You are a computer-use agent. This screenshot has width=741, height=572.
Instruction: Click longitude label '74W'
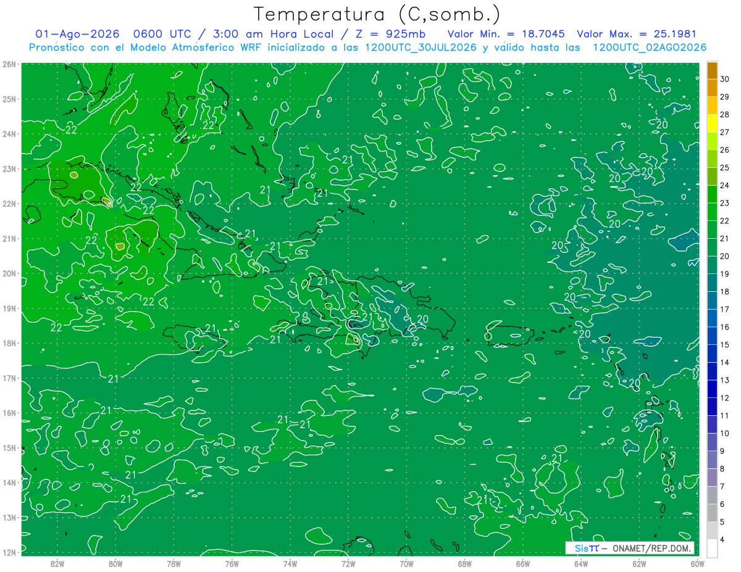[290, 563]
